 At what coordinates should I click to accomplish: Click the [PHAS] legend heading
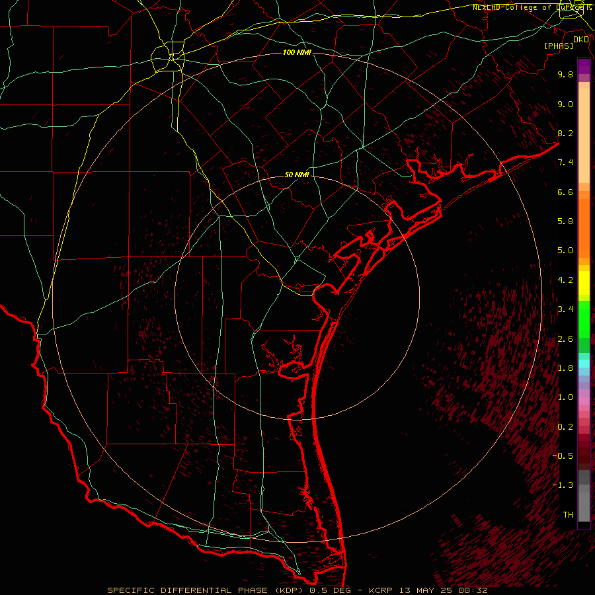point(559,46)
